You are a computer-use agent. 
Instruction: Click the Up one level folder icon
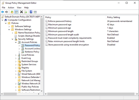(x=12, y=12)
